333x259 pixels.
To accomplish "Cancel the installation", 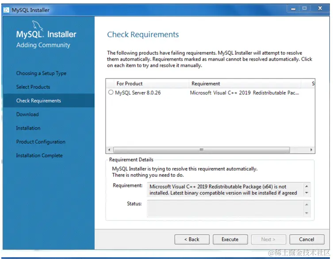I will tap(306, 240).
